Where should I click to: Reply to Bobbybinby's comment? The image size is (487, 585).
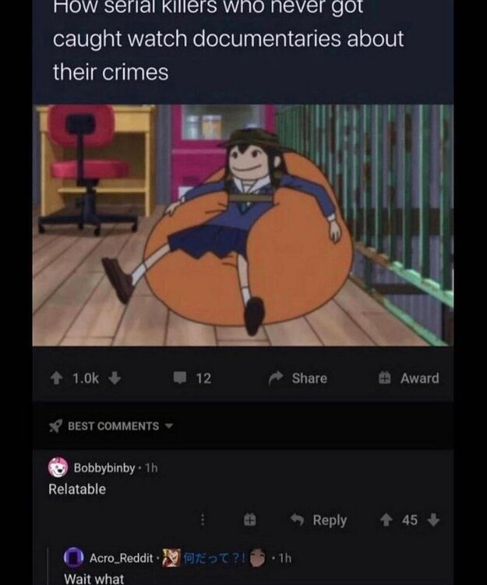click(319, 519)
